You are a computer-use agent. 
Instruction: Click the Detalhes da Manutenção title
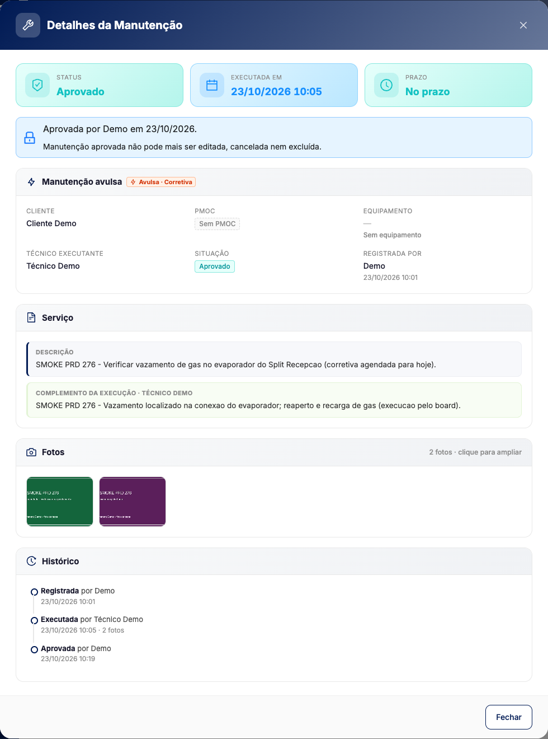115,25
